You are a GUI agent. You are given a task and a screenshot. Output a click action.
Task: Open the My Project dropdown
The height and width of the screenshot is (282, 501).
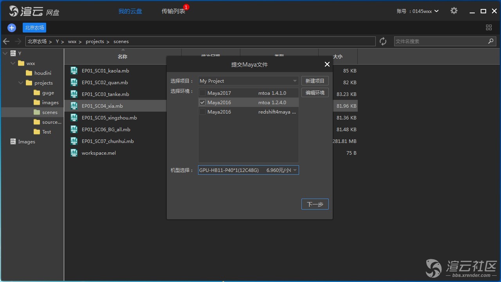248,81
